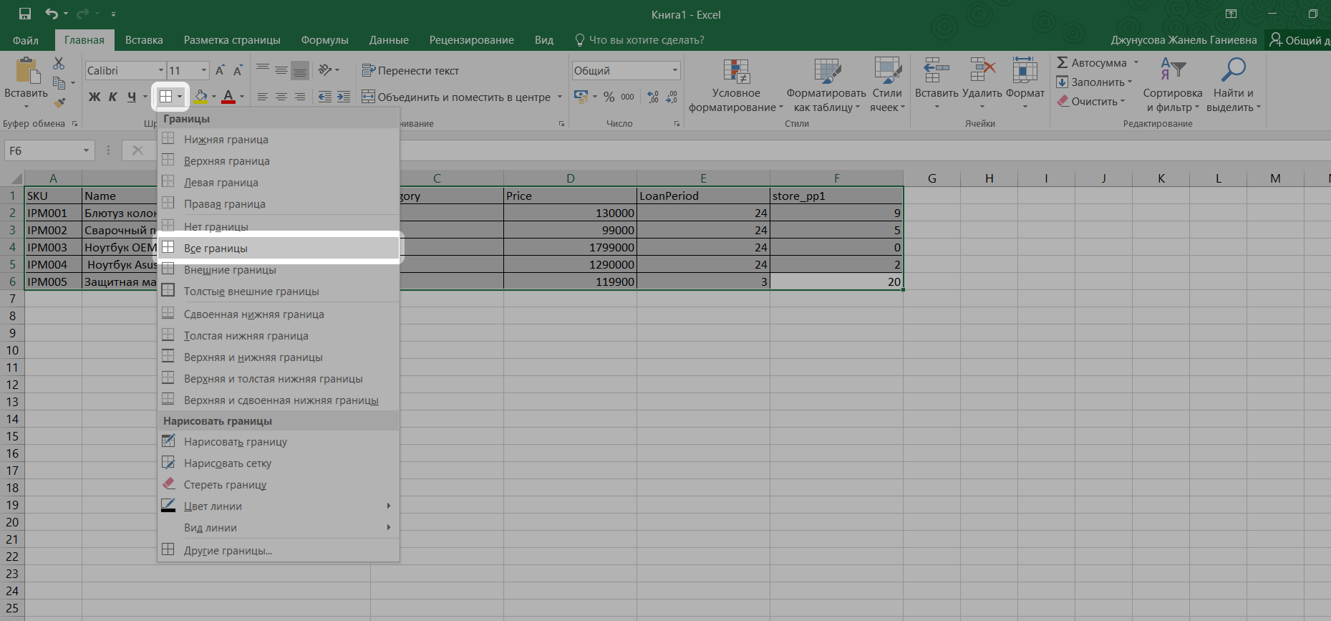Open the Calibri font name dropdown
The width and height of the screenshot is (1331, 621).
pos(160,70)
